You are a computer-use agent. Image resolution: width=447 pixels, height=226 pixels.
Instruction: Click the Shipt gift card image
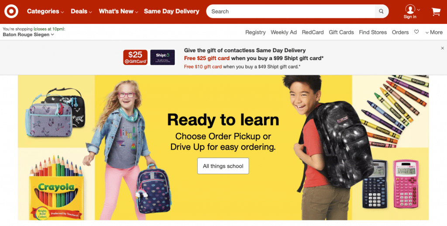[x=162, y=57]
